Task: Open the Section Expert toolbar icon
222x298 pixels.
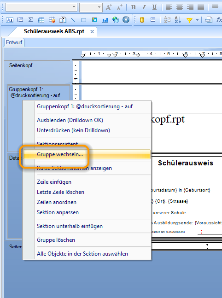Action: pos(153,20)
